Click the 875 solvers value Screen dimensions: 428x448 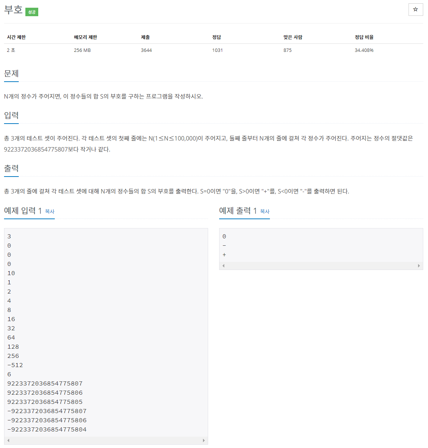[288, 50]
